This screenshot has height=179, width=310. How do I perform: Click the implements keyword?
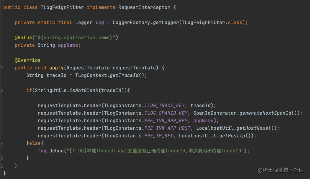(101, 7)
